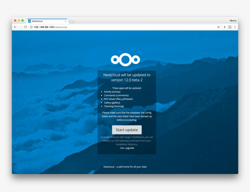This screenshot has width=250, height=192.
Task: Click the back navigation arrow
Action: (15, 27)
